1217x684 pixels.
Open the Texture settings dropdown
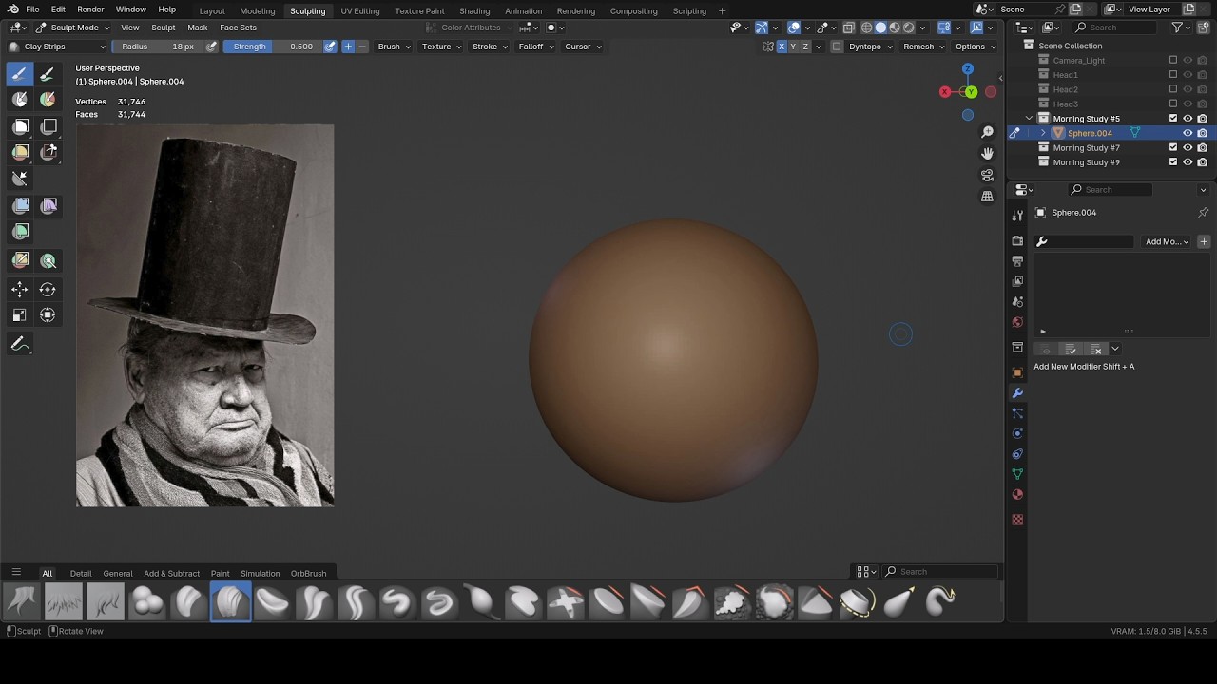pyautogui.click(x=440, y=47)
